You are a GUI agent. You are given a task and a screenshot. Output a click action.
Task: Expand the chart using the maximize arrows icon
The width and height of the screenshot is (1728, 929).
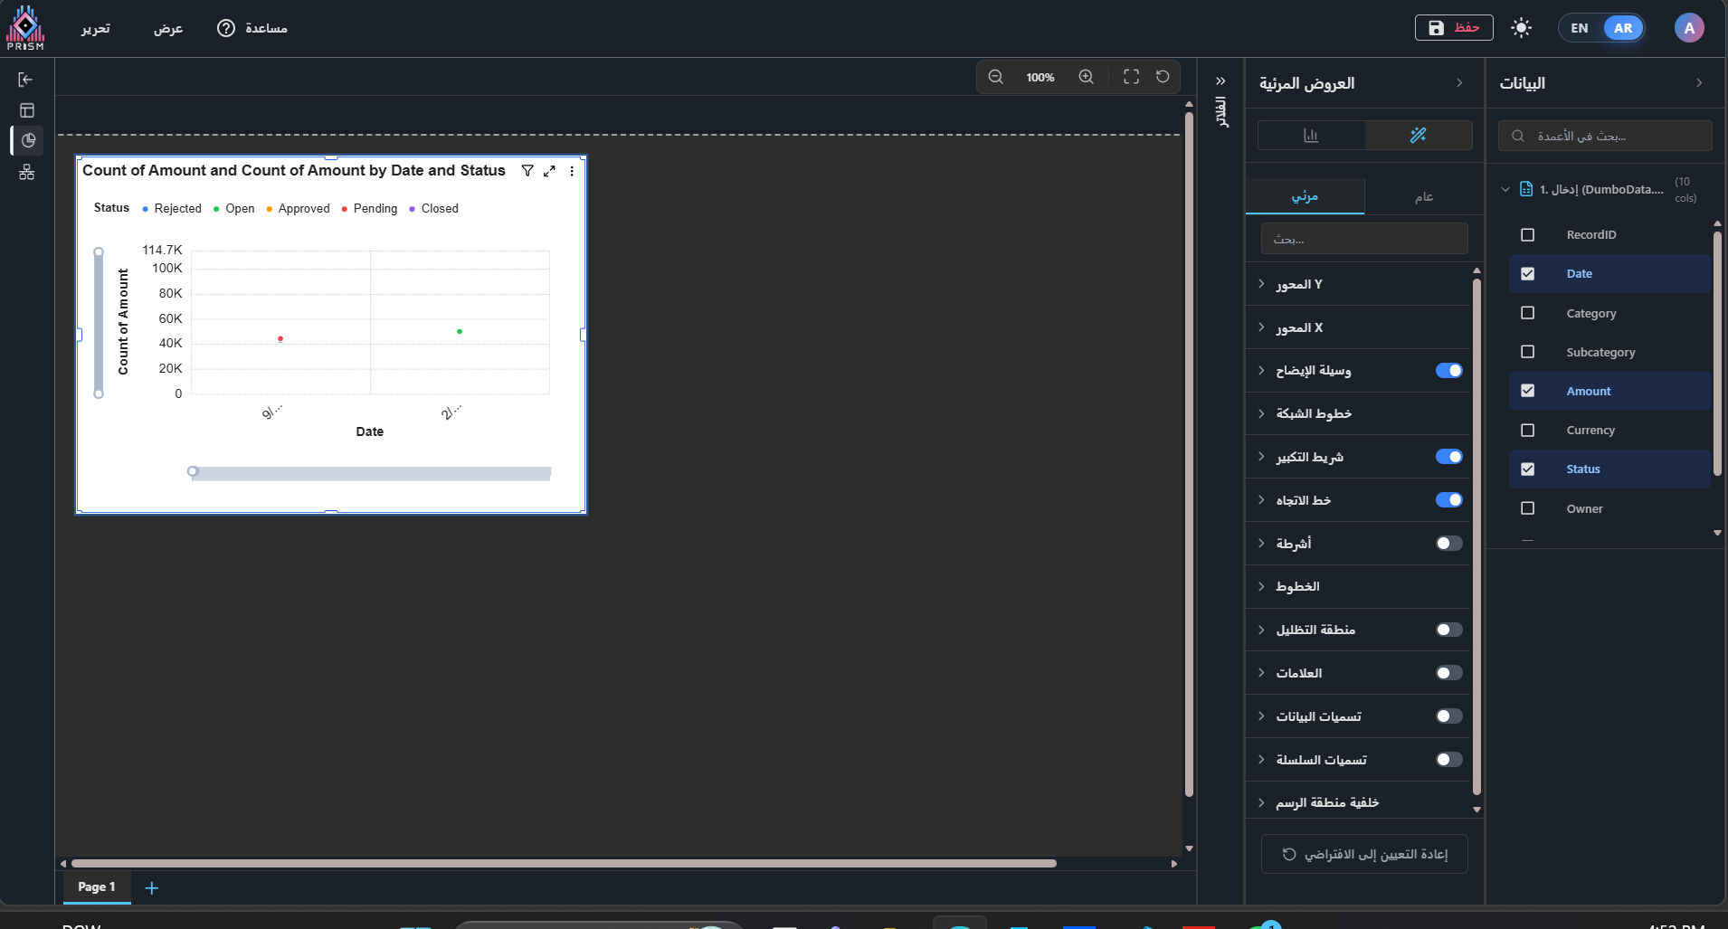coord(549,171)
